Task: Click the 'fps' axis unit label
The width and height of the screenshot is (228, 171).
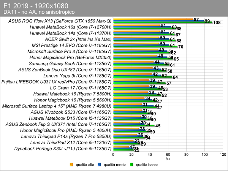Action: coord(168,158)
